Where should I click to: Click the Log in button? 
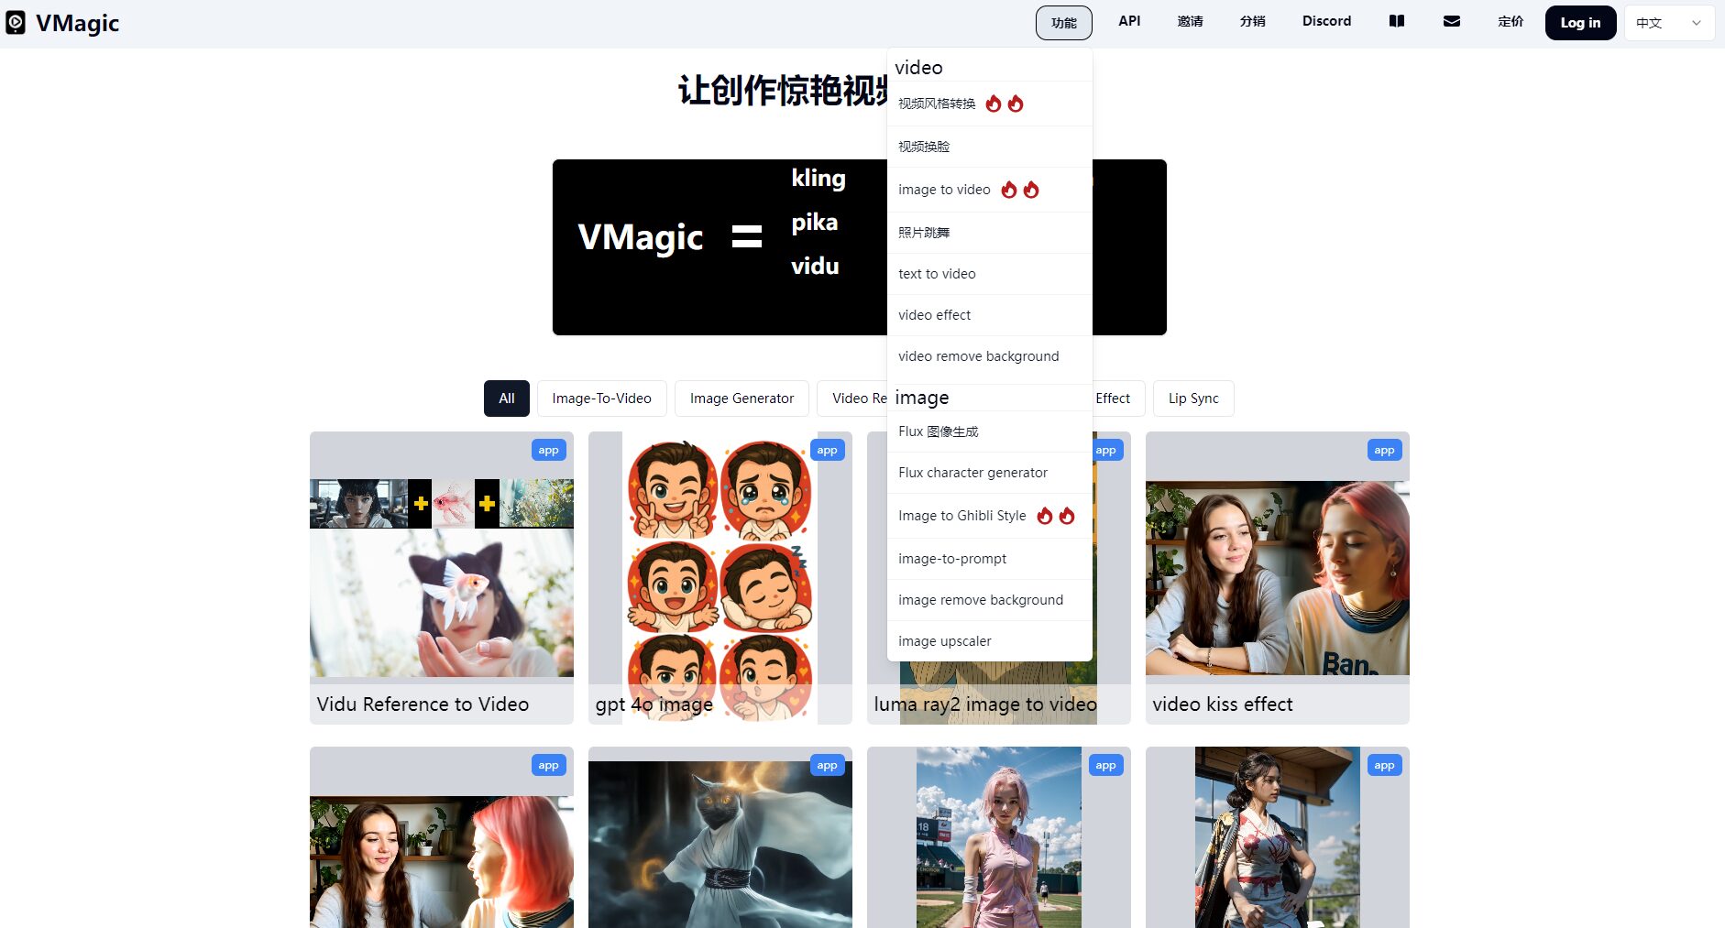coord(1580,23)
